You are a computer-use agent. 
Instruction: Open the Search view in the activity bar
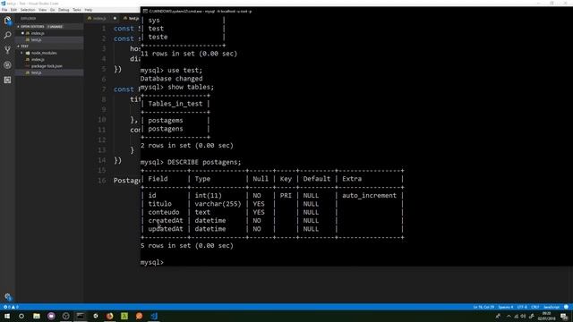(7, 35)
